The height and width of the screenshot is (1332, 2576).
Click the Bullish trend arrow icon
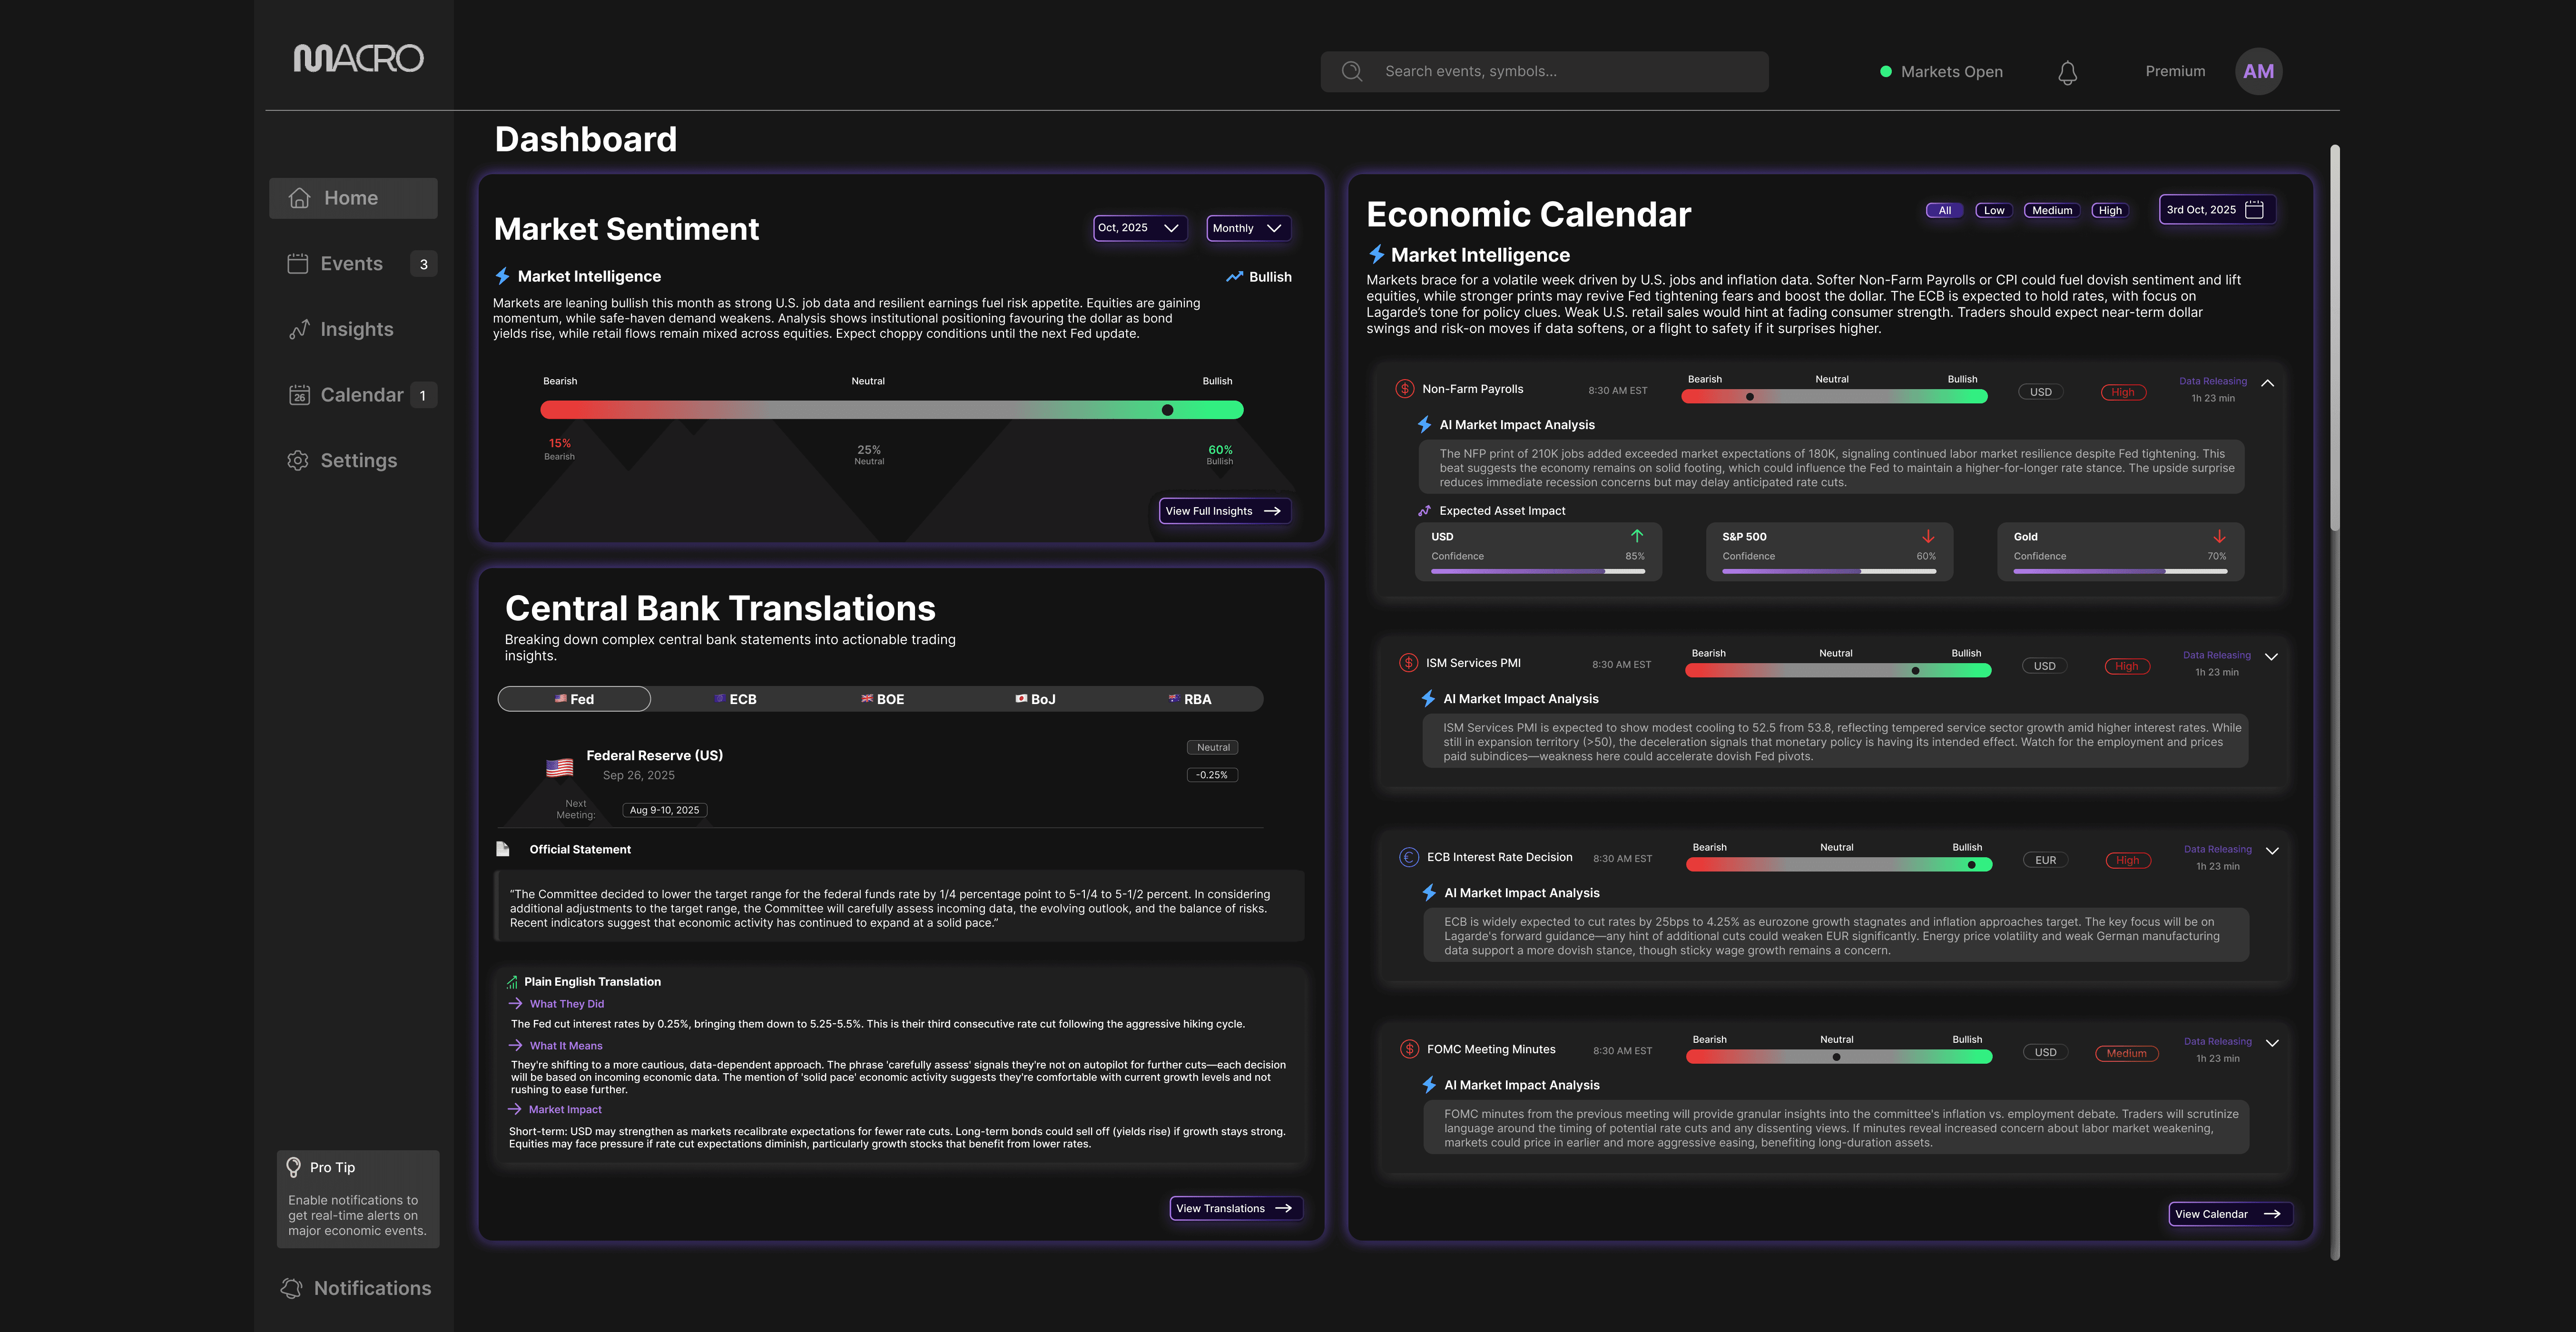1235,277
